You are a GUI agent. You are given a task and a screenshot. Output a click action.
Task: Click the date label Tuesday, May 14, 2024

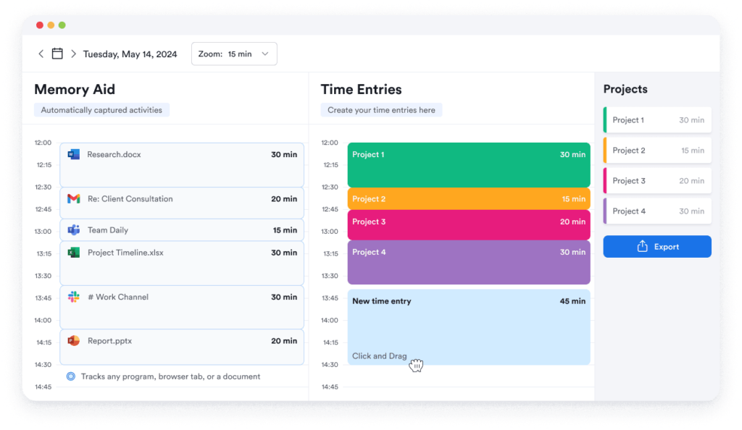coord(130,54)
